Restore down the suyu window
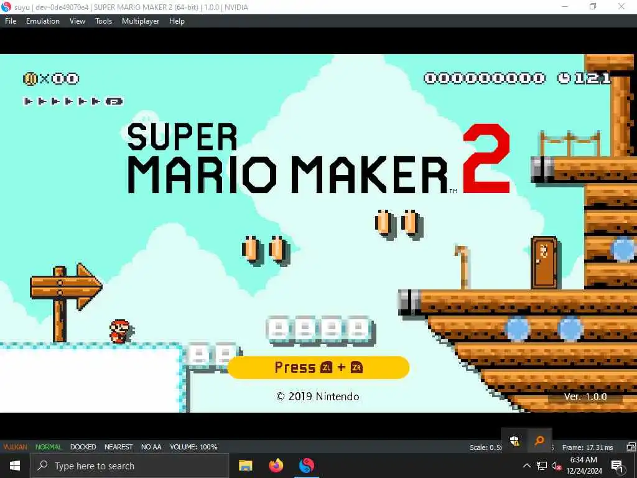Screen dimensions: 637x478 coord(593,6)
